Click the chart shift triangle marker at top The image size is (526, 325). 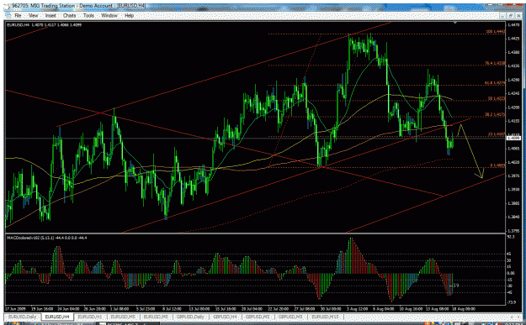(x=455, y=23)
